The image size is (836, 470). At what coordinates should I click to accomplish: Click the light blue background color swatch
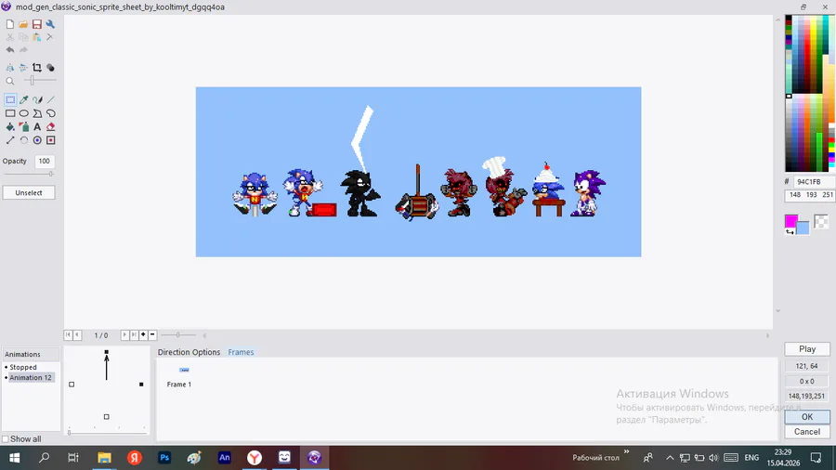pos(803,228)
